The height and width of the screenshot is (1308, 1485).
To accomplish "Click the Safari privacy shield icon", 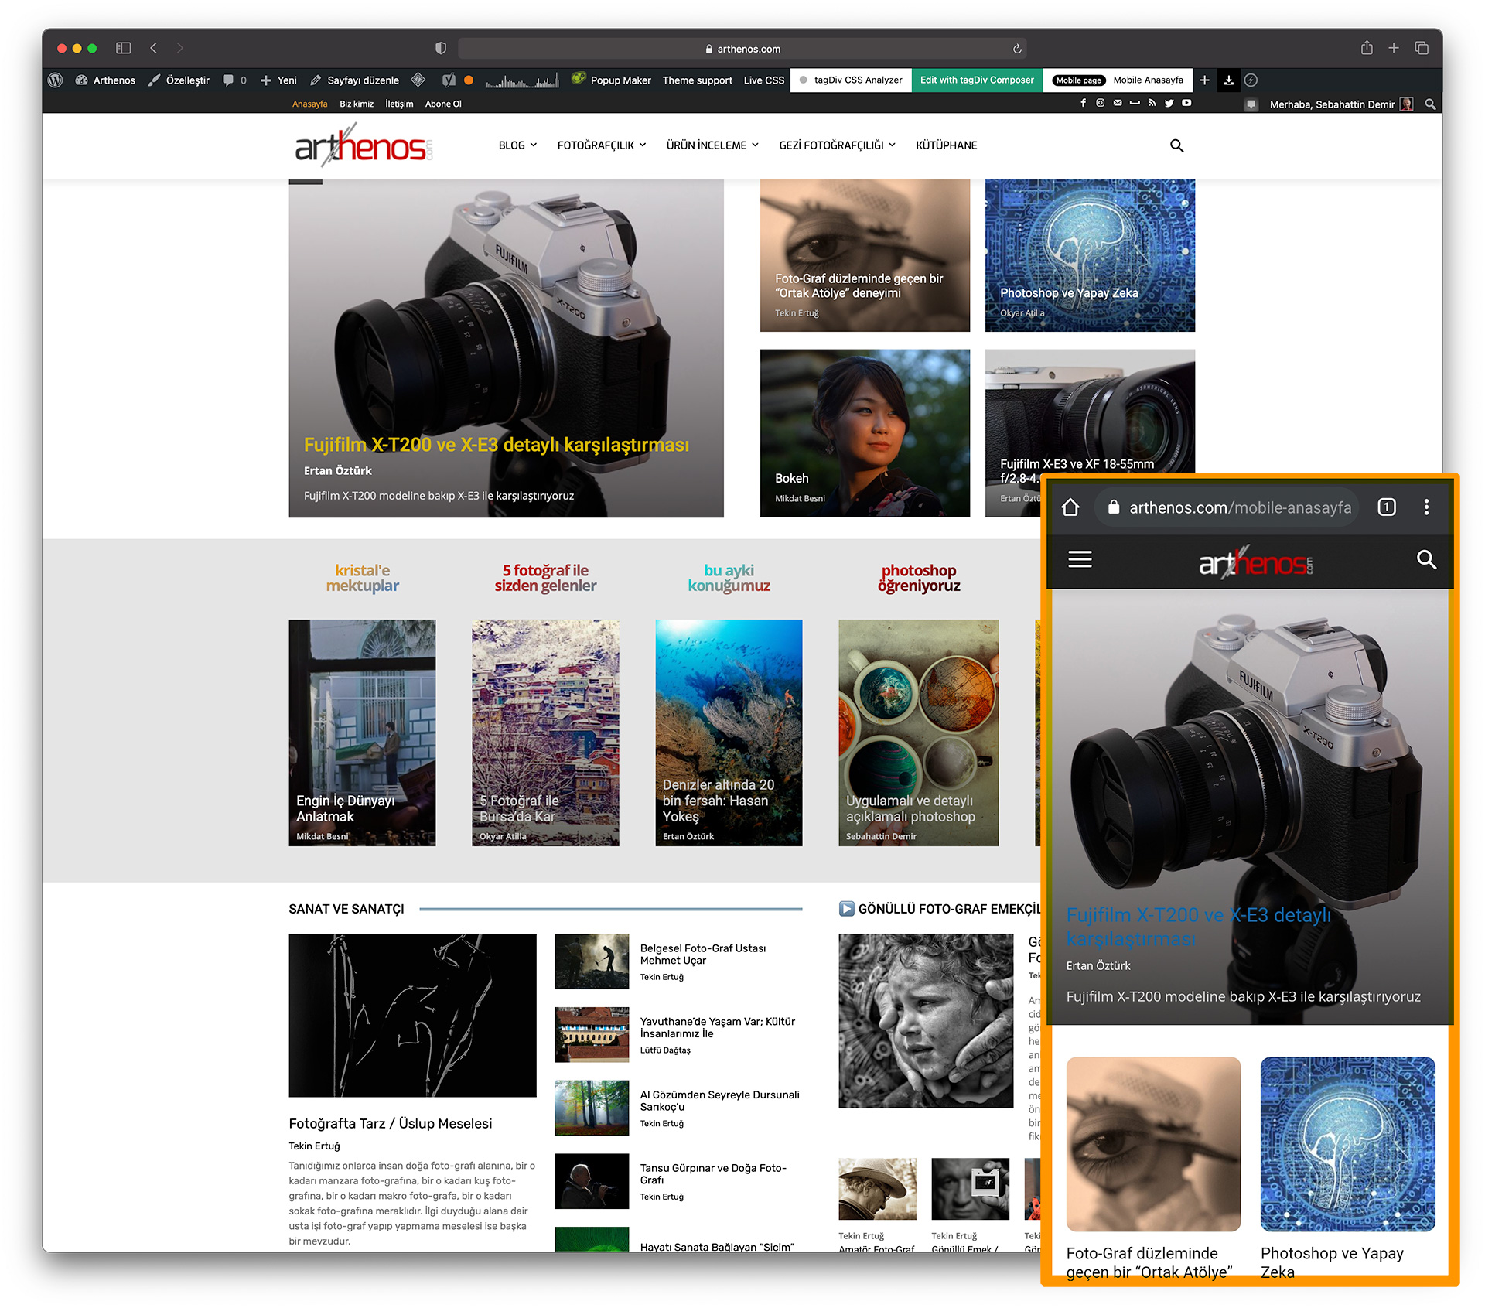I will click(441, 48).
